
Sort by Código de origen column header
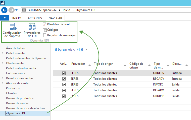point(136,65)
